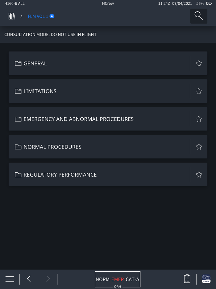Click the FLM VOL 1 breadcrumb link

coord(38,16)
